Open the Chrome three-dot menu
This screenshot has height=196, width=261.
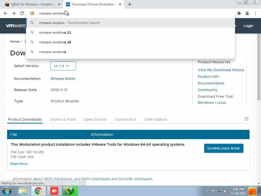click(x=255, y=13)
